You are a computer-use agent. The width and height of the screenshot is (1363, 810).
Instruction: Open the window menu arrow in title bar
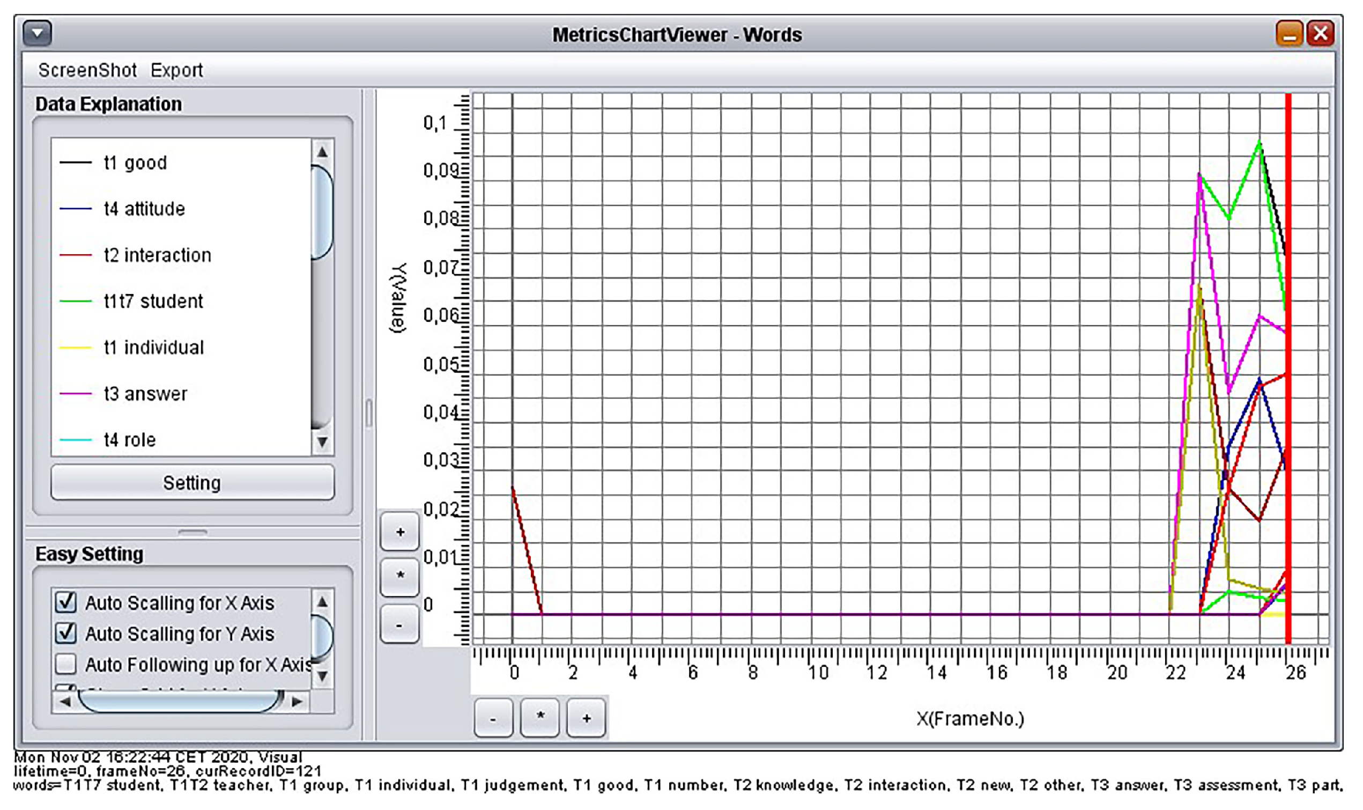pos(37,34)
